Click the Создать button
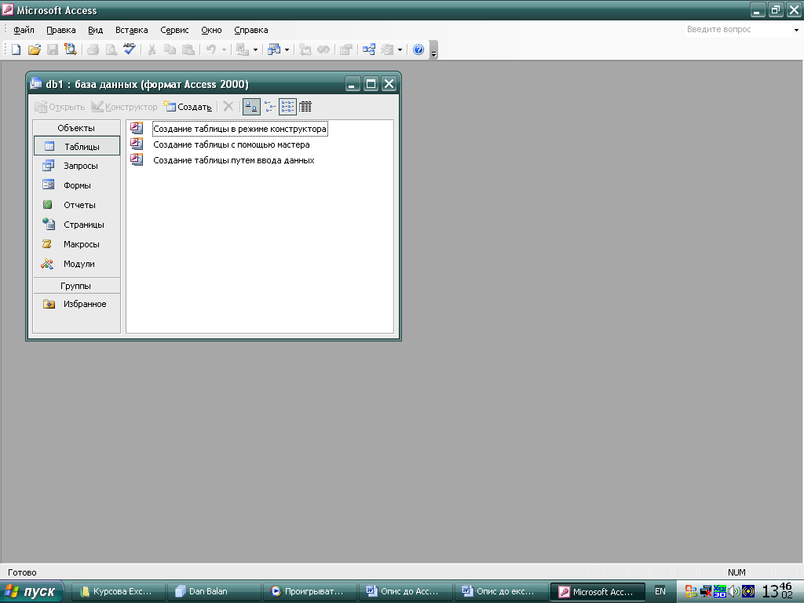804x603 pixels. [x=187, y=107]
